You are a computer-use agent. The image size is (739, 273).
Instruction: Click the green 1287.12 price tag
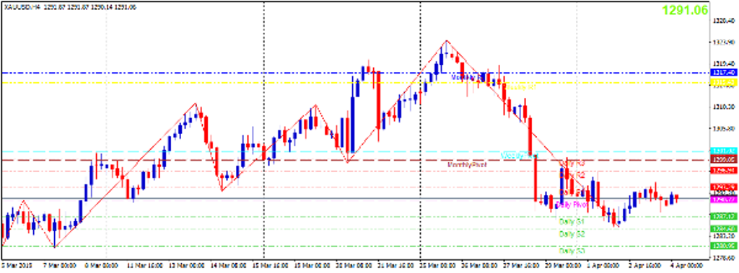click(x=724, y=216)
